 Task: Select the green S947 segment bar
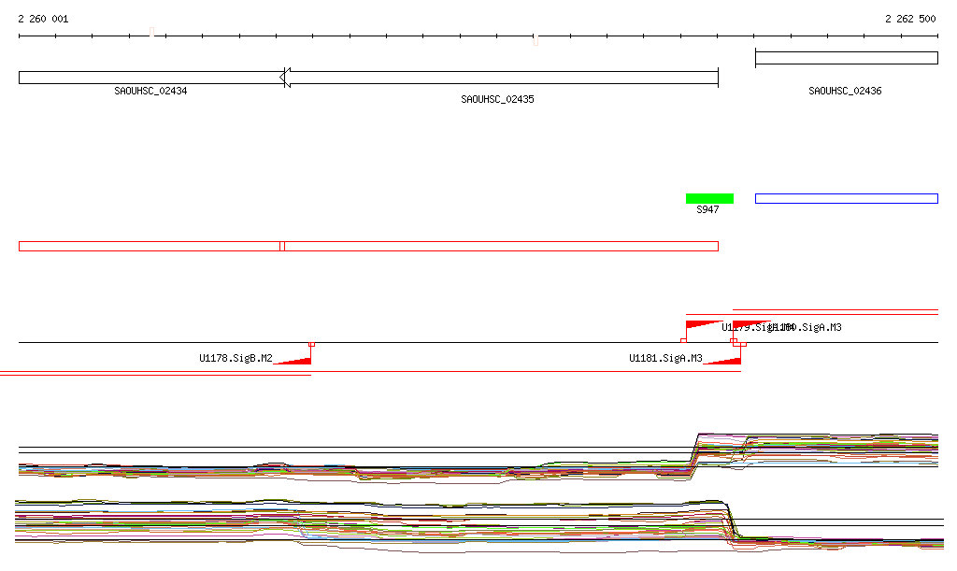pos(710,198)
